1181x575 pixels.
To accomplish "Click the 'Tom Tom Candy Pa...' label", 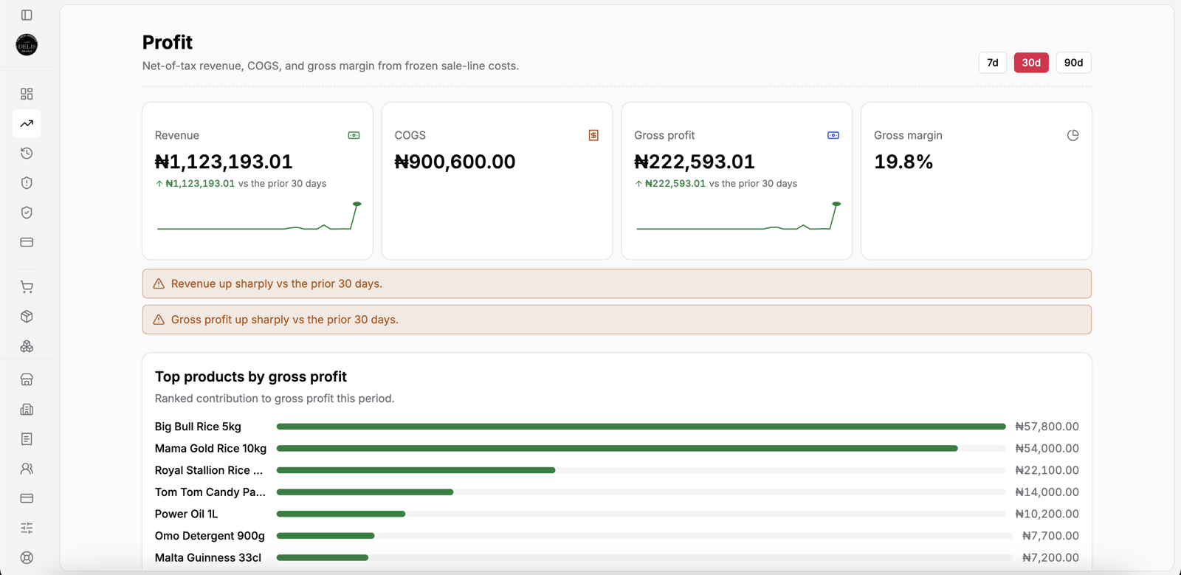I will [x=210, y=492].
